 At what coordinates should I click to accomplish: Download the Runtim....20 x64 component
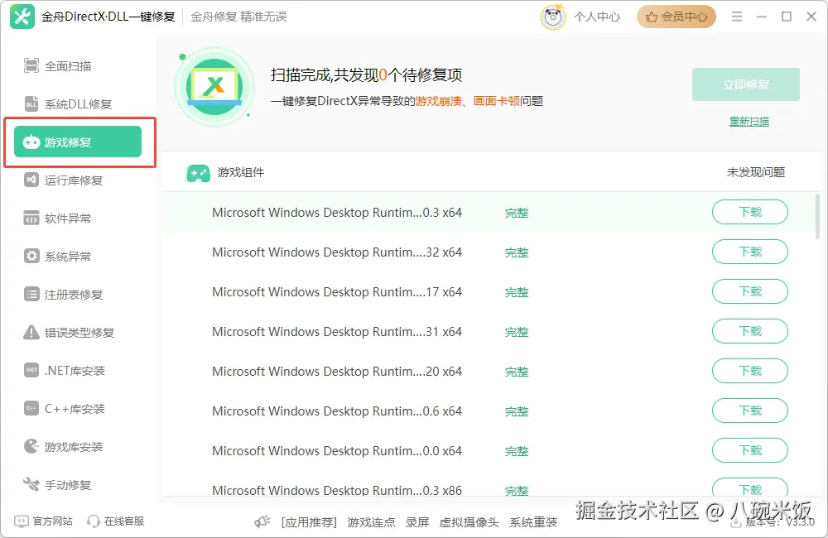[750, 371]
